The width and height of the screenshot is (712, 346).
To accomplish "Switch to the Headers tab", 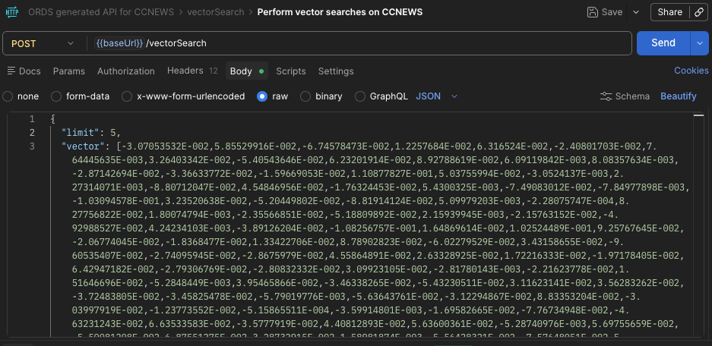I will pyautogui.click(x=185, y=71).
